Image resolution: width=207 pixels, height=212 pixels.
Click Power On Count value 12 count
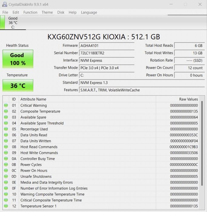[189, 68]
